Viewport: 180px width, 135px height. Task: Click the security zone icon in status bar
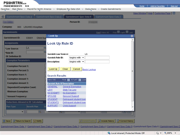tap(109, 133)
